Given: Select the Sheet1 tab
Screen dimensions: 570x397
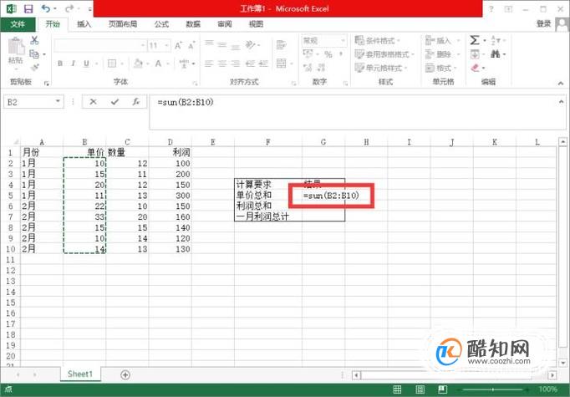Looking at the screenshot, I should click(80, 374).
